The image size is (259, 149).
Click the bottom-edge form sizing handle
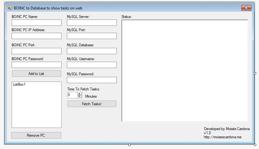tap(129, 145)
